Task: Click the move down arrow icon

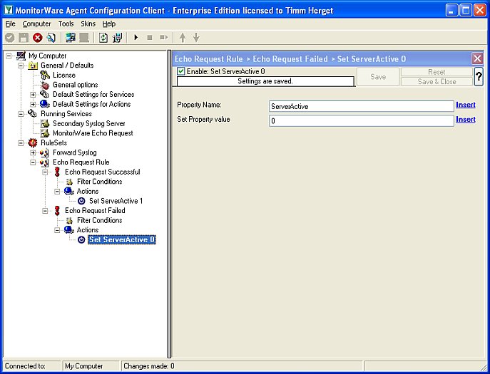Action: tap(196, 38)
